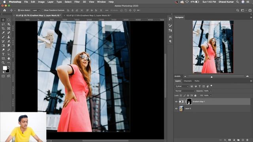The height and width of the screenshot is (142, 253).
Task: Select the Eyedropper tool
Action: pyautogui.click(x=3, y=33)
